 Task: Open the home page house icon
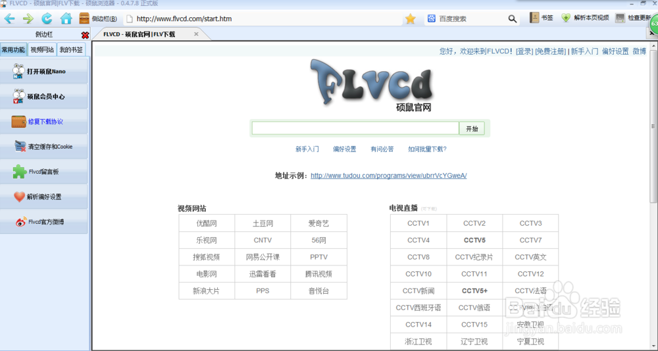click(x=66, y=18)
